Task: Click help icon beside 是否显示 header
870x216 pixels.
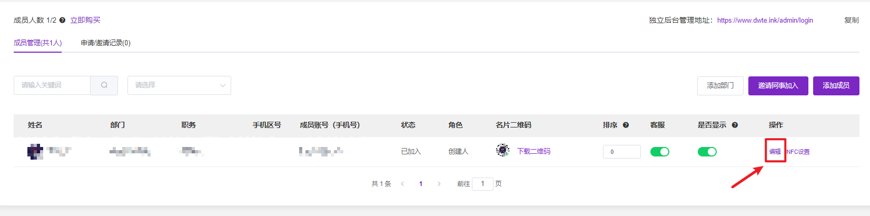Action: 735,125
